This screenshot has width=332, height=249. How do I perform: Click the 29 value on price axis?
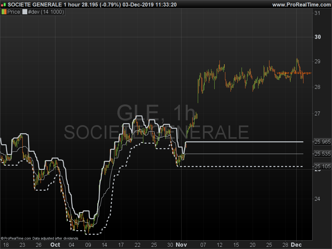click(x=317, y=62)
